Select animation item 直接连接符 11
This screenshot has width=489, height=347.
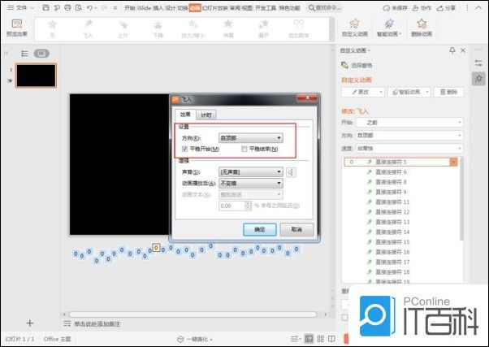click(392, 202)
